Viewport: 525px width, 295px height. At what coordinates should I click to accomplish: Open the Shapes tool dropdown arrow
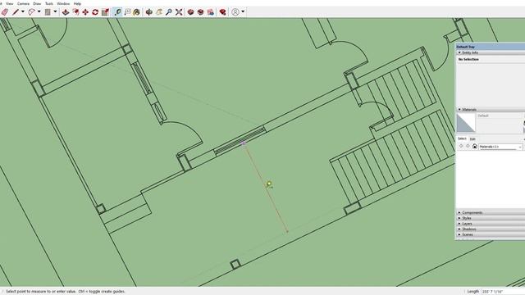click(55, 12)
